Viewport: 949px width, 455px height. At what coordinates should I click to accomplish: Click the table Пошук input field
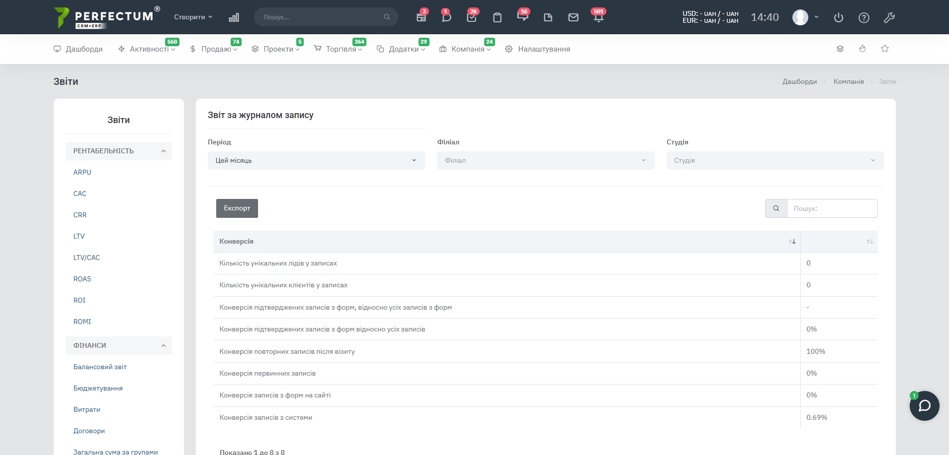[832, 208]
